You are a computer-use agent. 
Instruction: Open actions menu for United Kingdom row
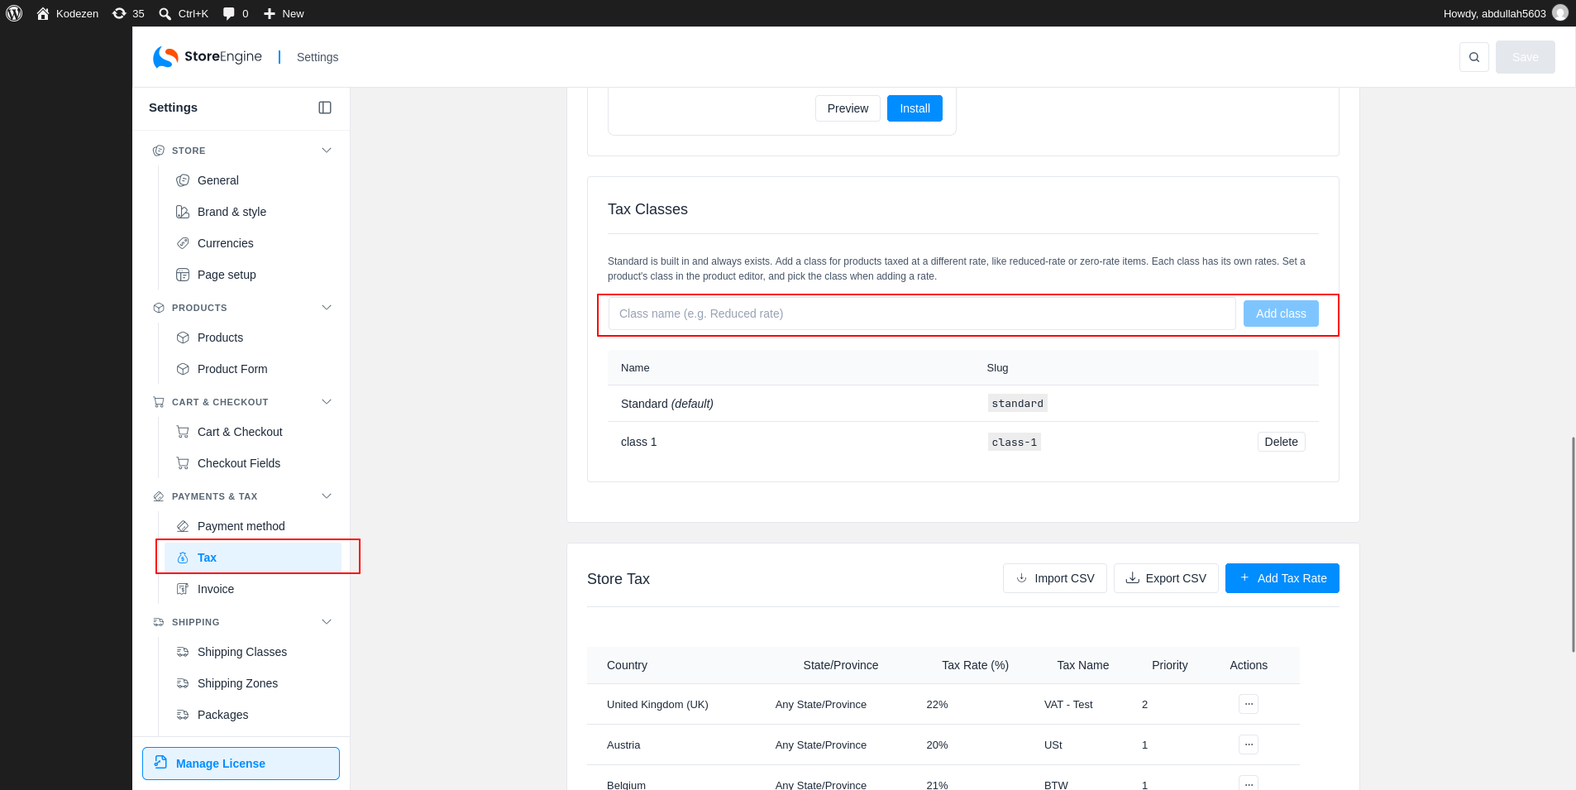point(1249,704)
